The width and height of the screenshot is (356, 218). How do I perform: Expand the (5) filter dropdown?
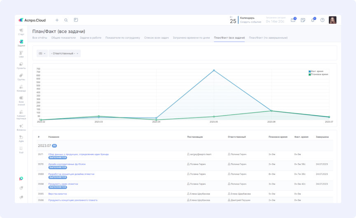[42, 53]
